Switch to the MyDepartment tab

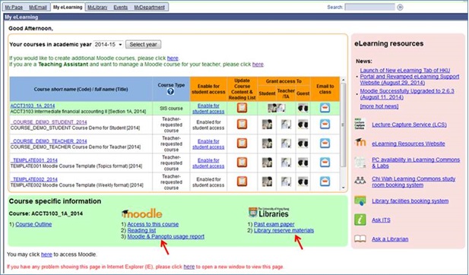(x=149, y=7)
